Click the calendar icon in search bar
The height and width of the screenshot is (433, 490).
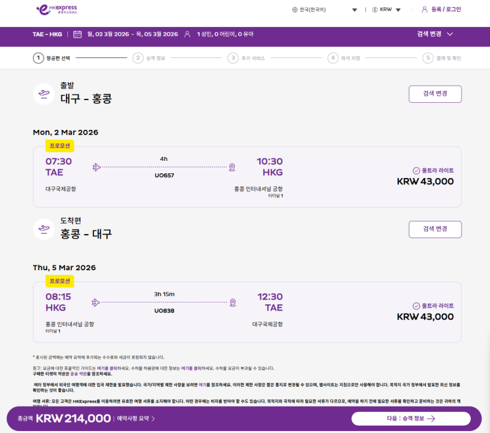coord(78,34)
